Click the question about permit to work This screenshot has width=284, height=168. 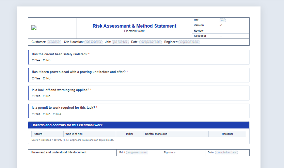pos(63,108)
